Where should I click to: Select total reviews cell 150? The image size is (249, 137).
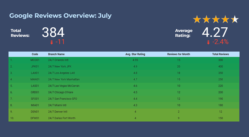pos(221,118)
